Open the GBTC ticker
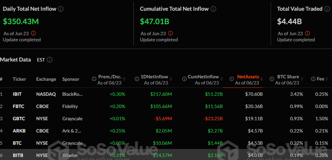This screenshot has width=332, height=160. pyautogui.click(x=19, y=119)
